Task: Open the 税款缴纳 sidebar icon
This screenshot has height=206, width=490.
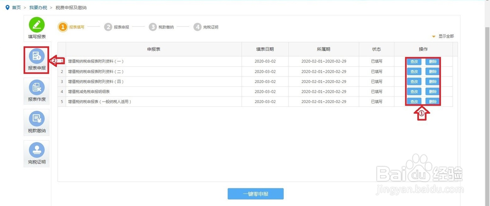Action: click(x=37, y=119)
